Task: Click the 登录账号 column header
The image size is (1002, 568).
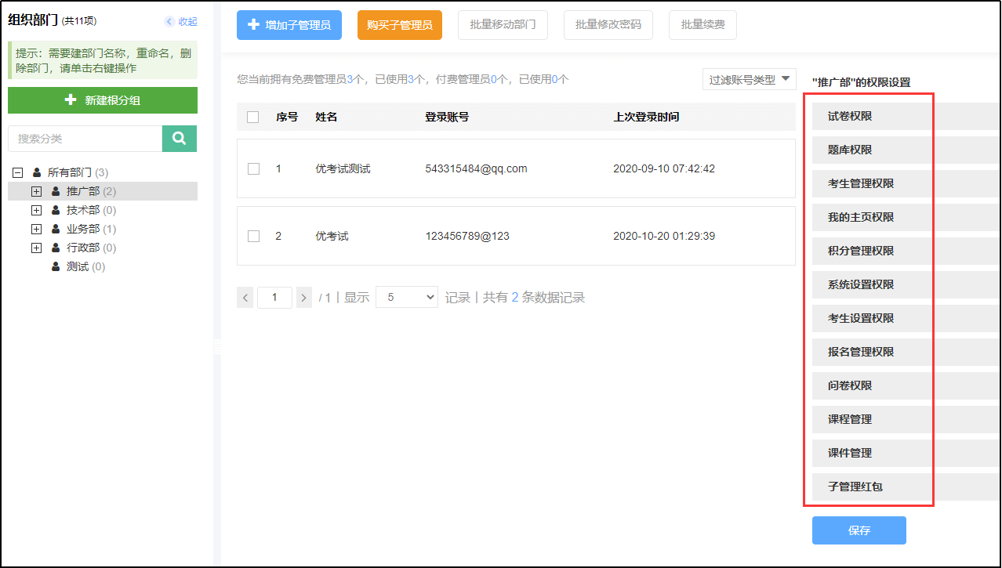Action: pos(447,117)
